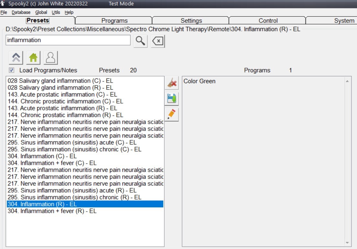This screenshot has height=249, width=357.
Task: Open the File menu
Action: [4, 12]
